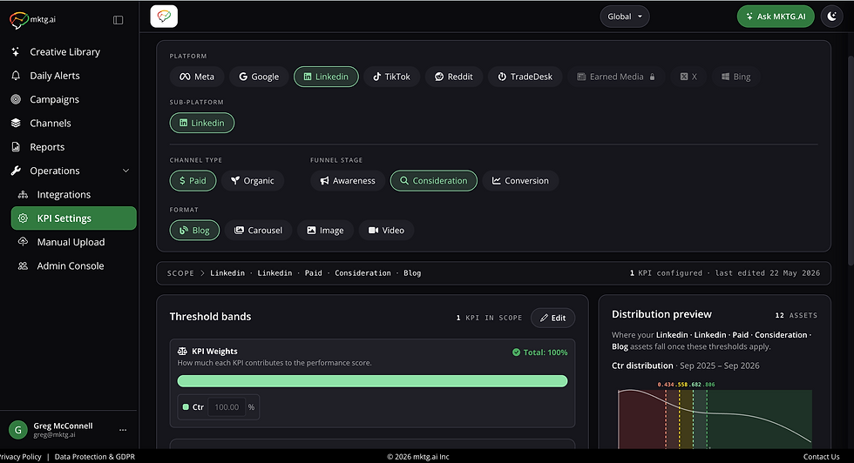Collapse the sidebar panel icon
The image size is (854, 463).
pos(119,20)
